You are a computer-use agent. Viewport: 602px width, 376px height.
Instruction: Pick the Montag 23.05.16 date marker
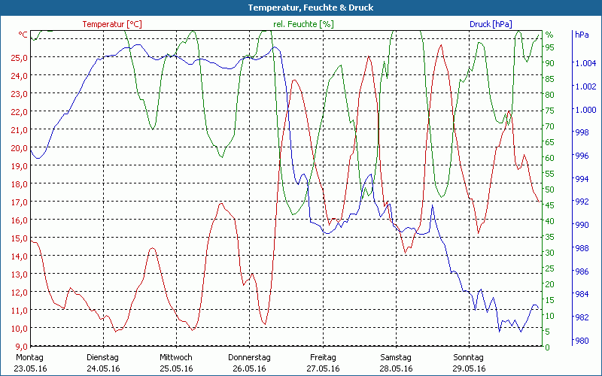[x=30, y=362]
